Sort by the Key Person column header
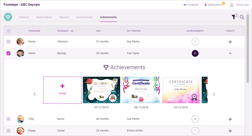 (x=134, y=31)
